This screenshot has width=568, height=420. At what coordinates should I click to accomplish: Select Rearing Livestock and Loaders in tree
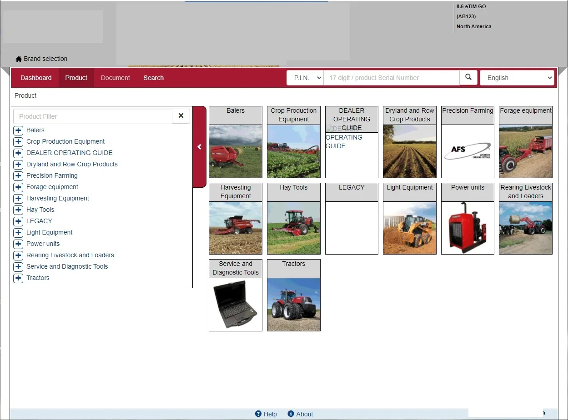[x=70, y=255]
